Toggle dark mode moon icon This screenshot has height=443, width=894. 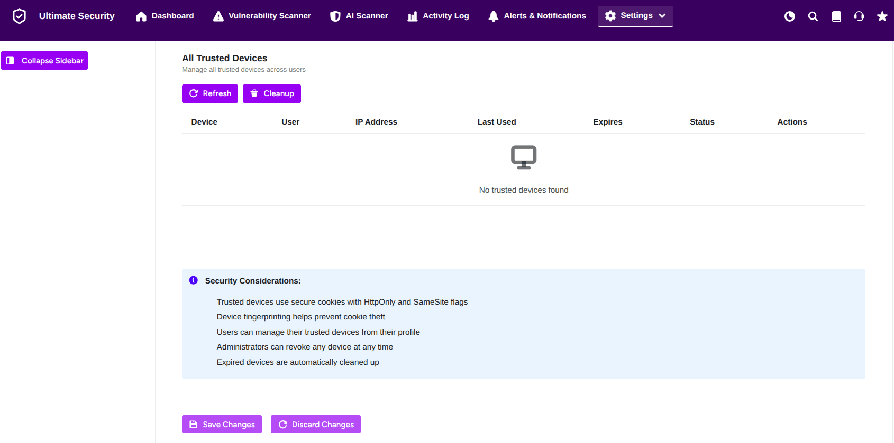click(790, 16)
